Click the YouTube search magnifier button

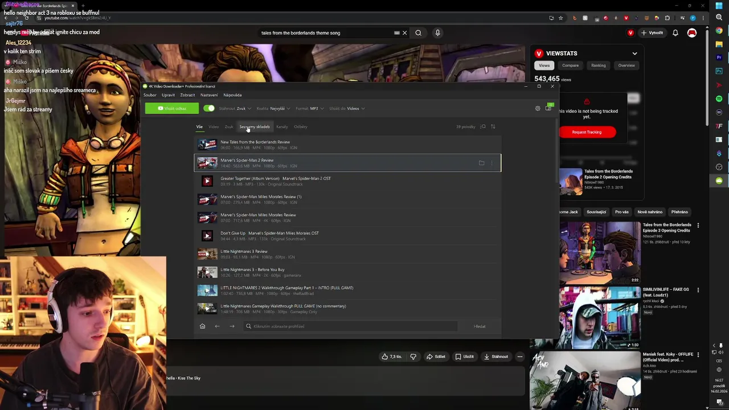pos(418,33)
